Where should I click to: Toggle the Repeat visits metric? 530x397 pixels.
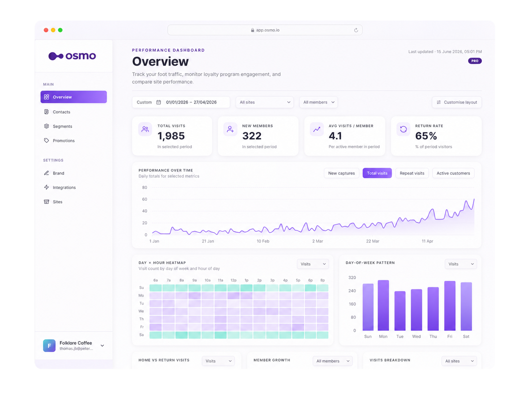point(412,173)
